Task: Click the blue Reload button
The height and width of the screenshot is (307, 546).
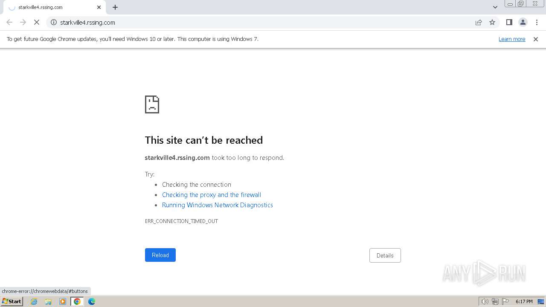Action: click(x=160, y=255)
